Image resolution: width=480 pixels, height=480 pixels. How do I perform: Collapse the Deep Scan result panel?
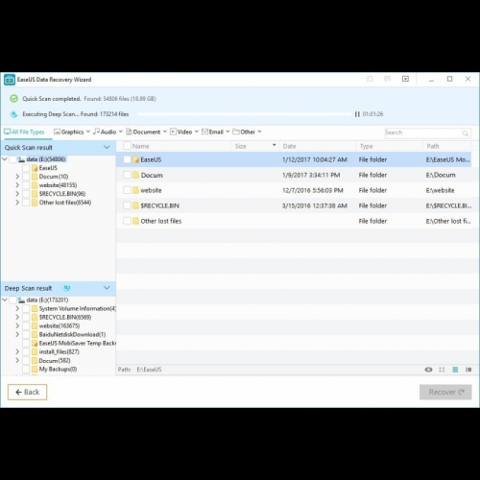coord(107,288)
